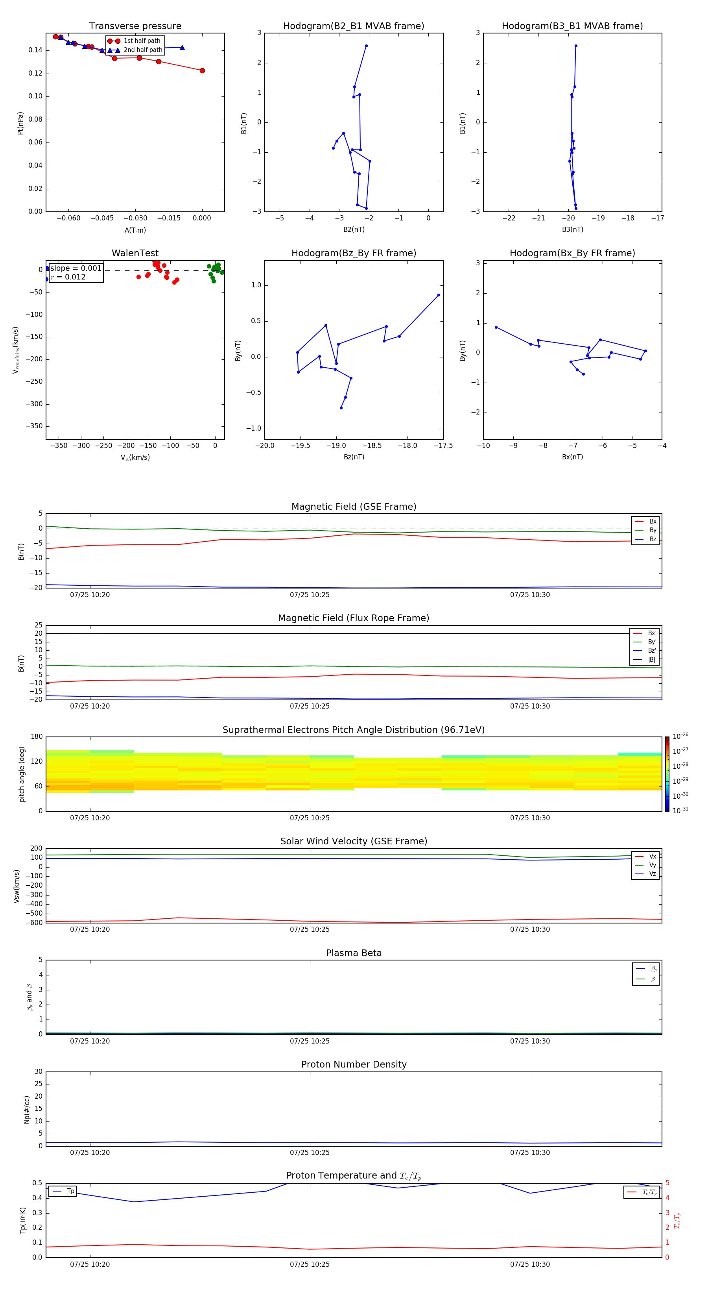Image resolution: width=708 pixels, height=1299 pixels.
Task: Click the |B| legend entry in Flux Rope plot
Action: point(645,660)
